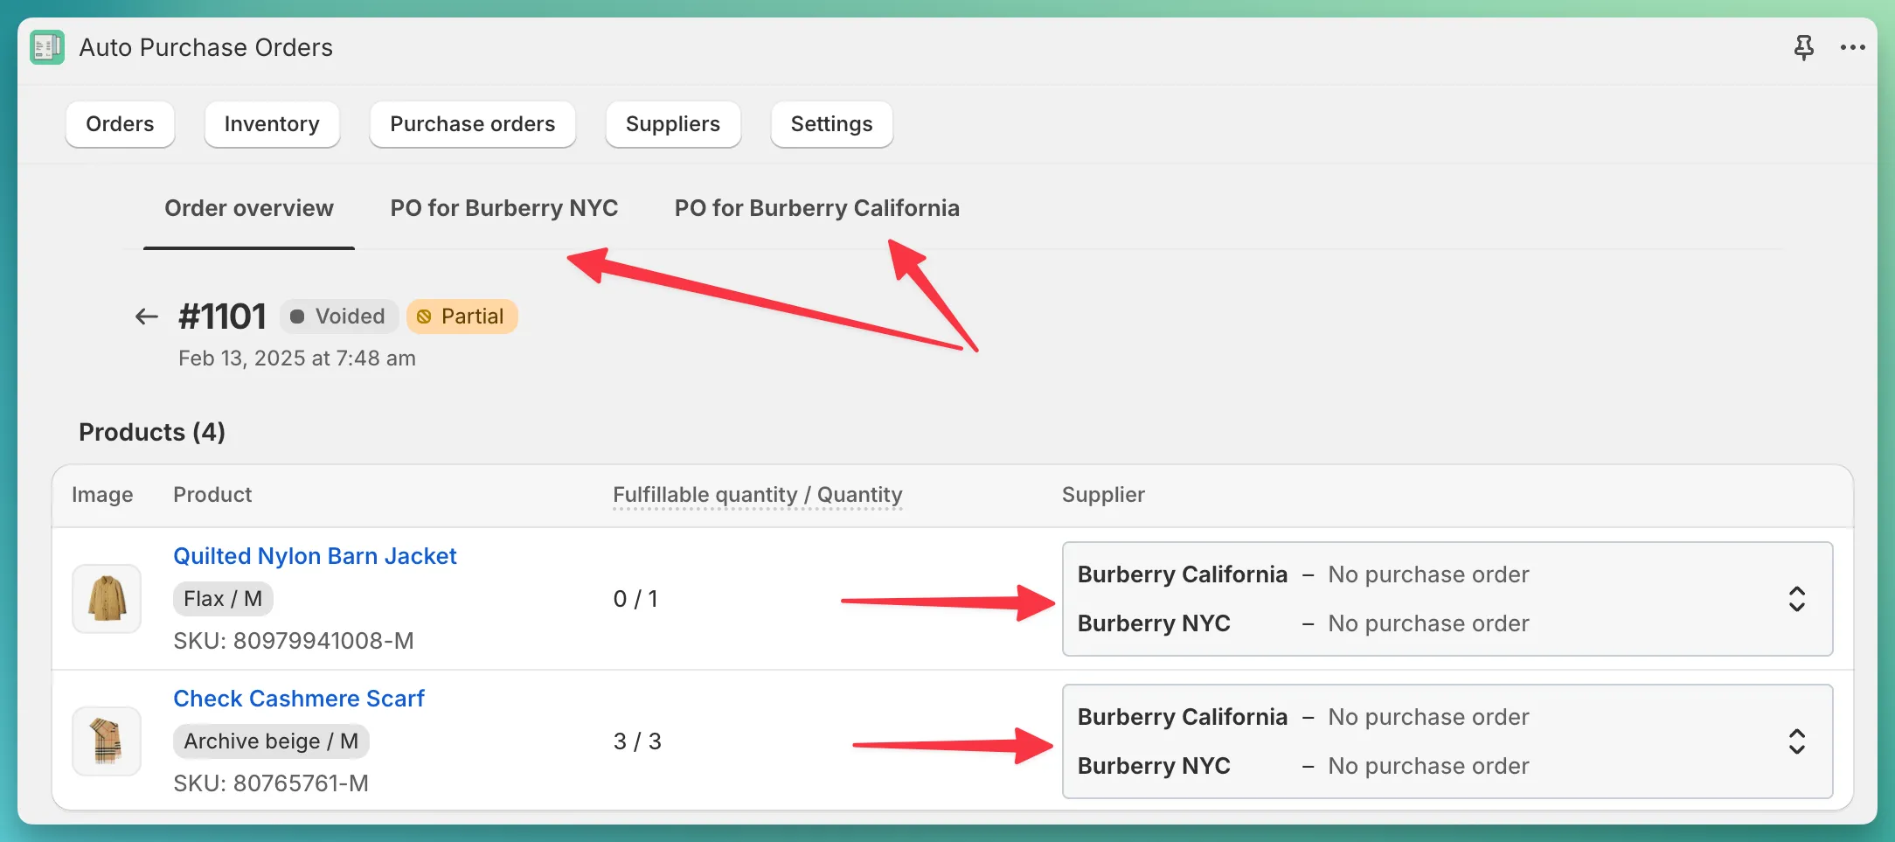The width and height of the screenshot is (1895, 842).
Task: Click the Product column header
Action: tap(212, 495)
